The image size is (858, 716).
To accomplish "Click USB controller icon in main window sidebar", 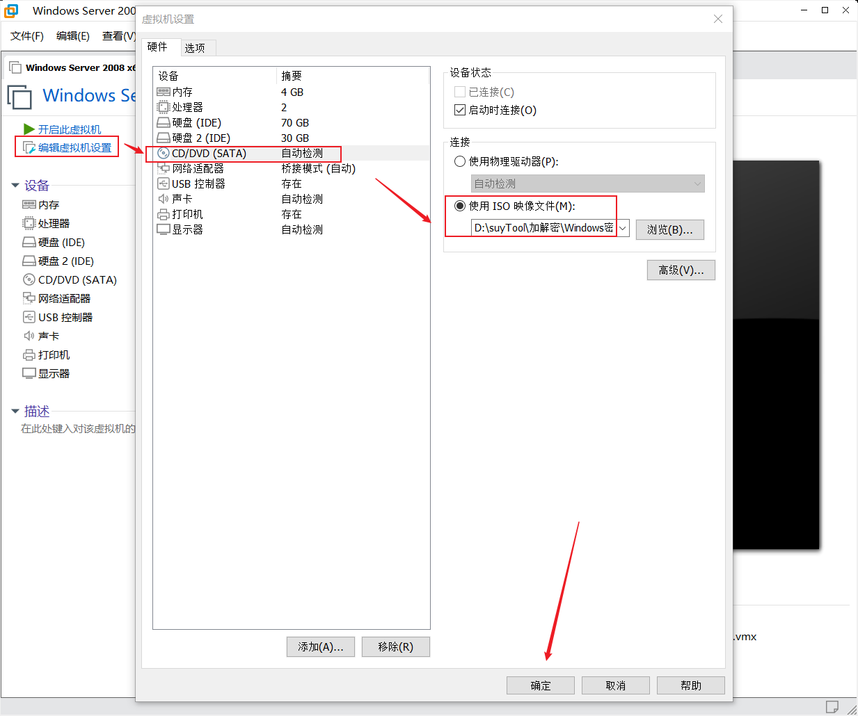I will [29, 317].
